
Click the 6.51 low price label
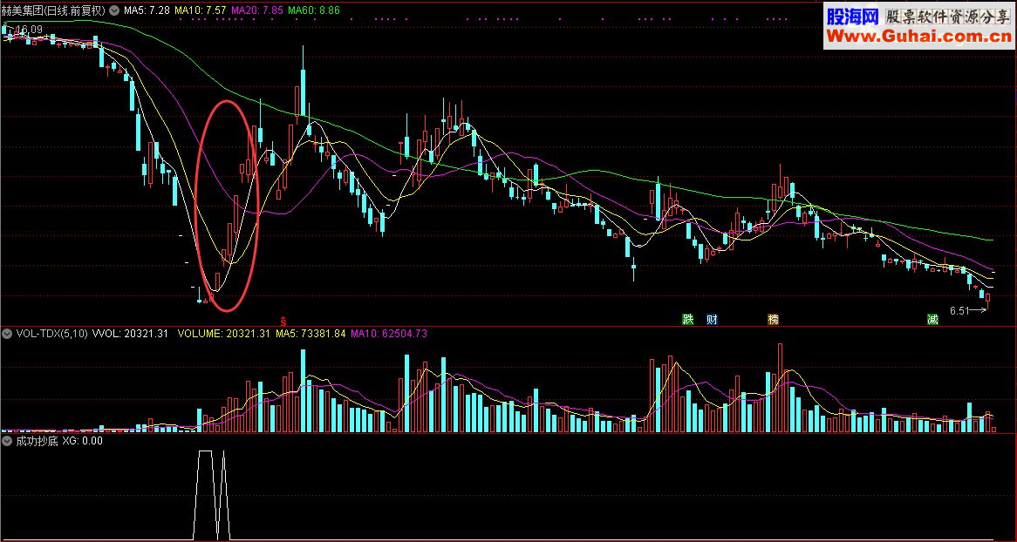(959, 310)
